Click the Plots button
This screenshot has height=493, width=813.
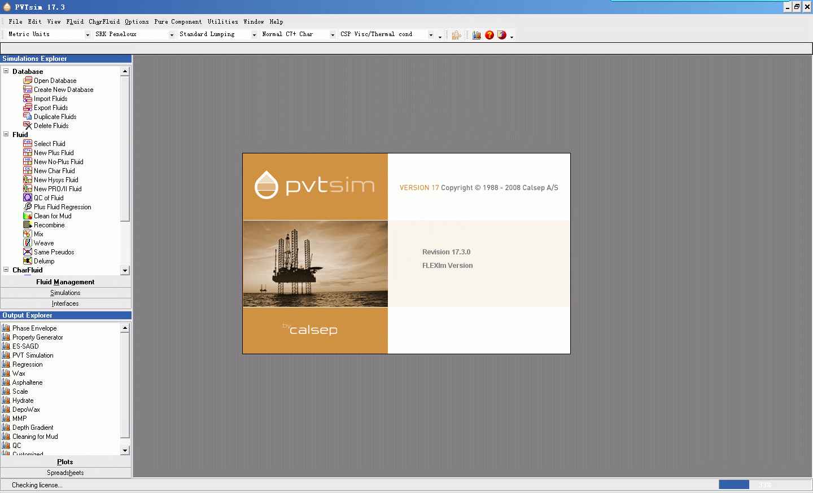[65, 462]
